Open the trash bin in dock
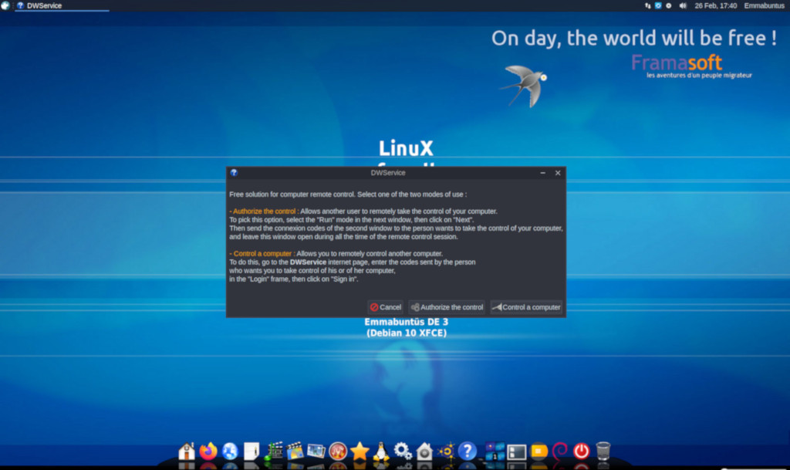The height and width of the screenshot is (470, 790). click(x=603, y=451)
